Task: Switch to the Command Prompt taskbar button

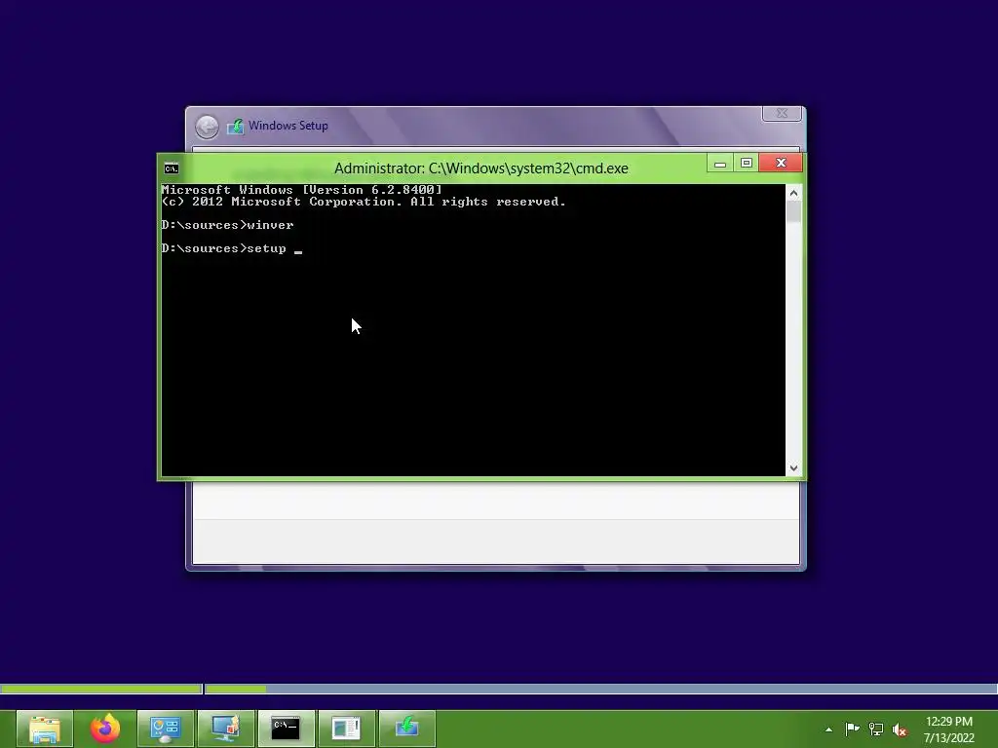Action: click(x=286, y=729)
